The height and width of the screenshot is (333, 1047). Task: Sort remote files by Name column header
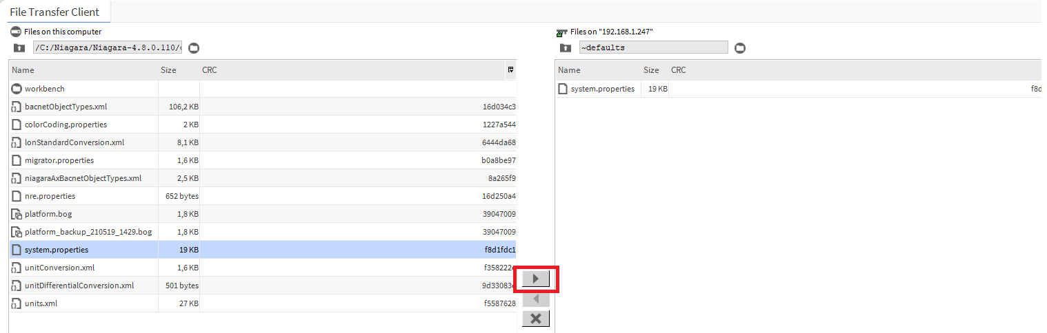tap(596, 70)
